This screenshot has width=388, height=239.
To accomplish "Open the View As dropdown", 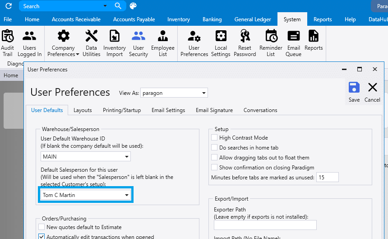I will (x=204, y=93).
